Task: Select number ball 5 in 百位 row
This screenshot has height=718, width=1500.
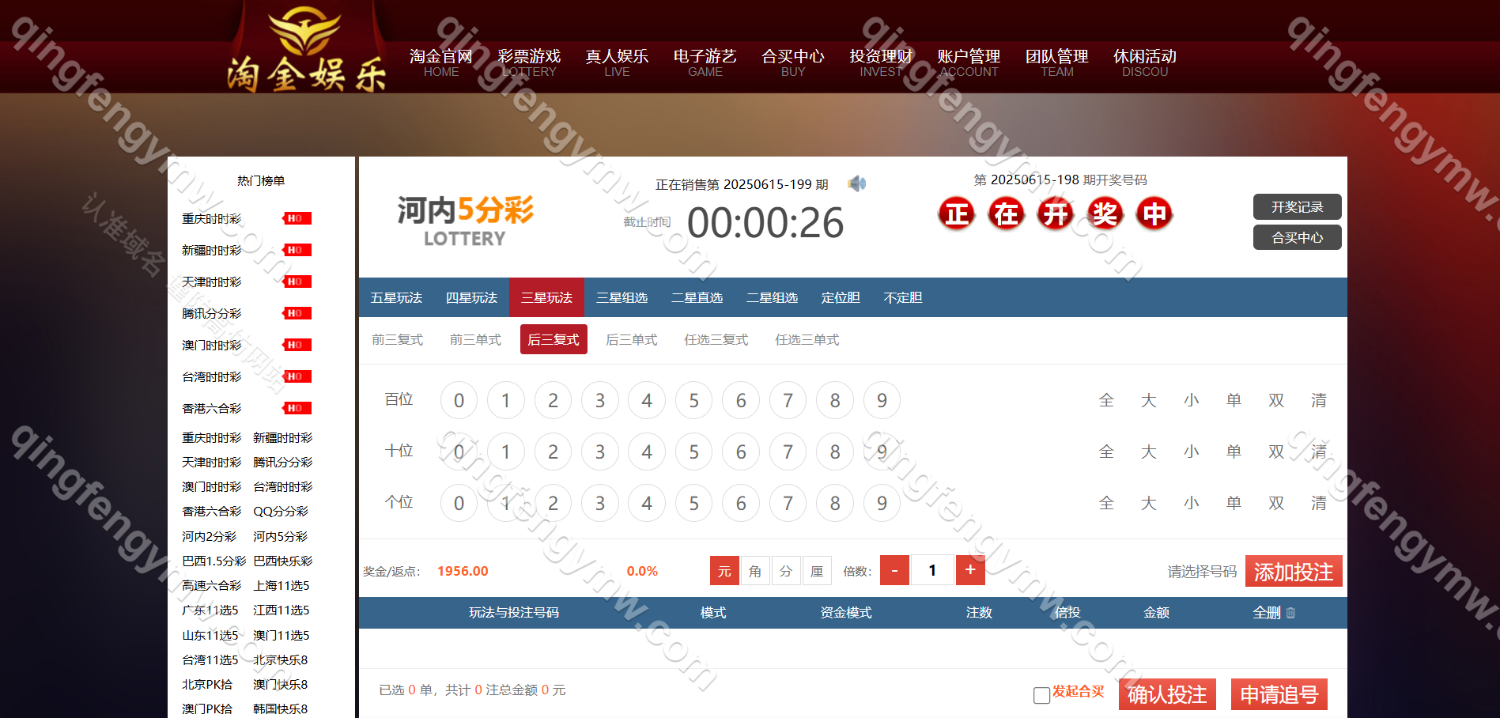Action: pos(693,401)
